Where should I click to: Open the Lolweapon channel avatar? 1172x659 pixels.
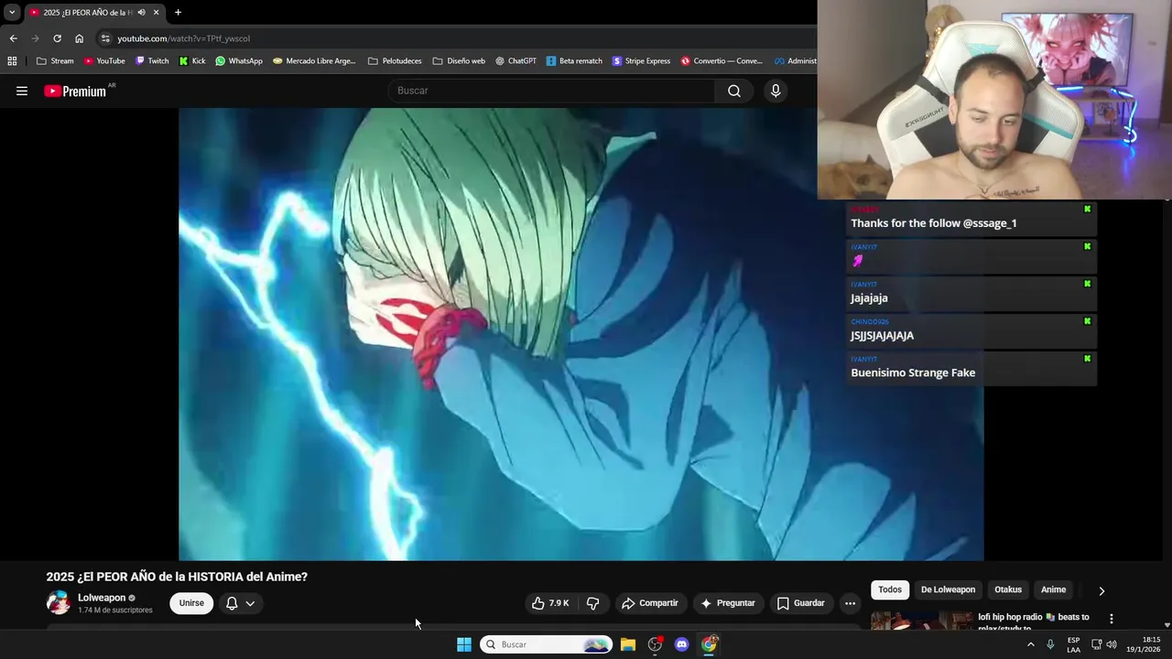[x=58, y=603]
